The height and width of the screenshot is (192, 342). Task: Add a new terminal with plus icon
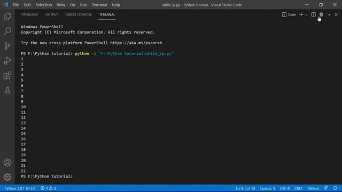point(301,14)
